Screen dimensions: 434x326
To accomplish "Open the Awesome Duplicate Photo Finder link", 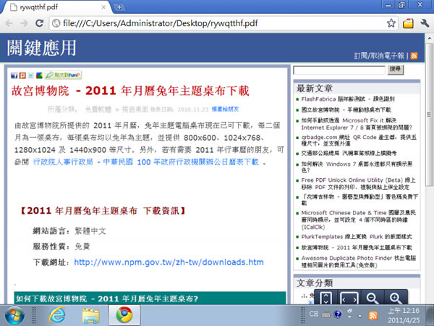I will point(359,262).
